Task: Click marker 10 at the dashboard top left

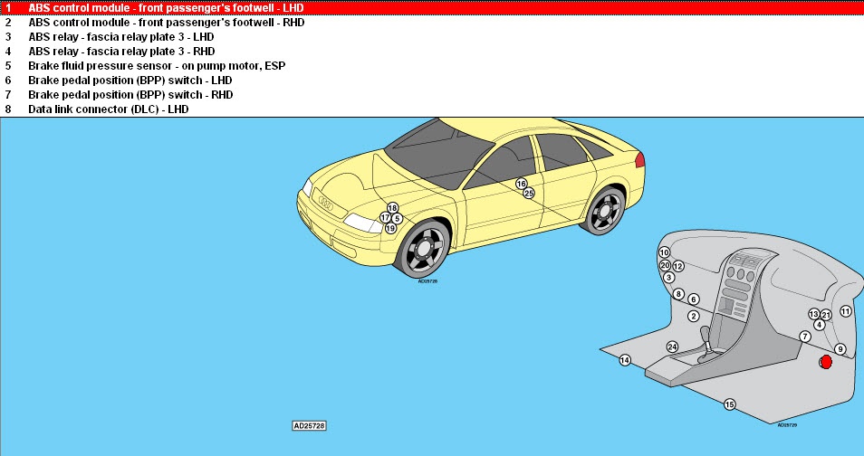Action: pyautogui.click(x=664, y=253)
